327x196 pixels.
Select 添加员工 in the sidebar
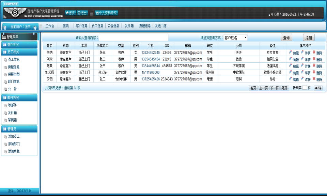tap(14, 136)
